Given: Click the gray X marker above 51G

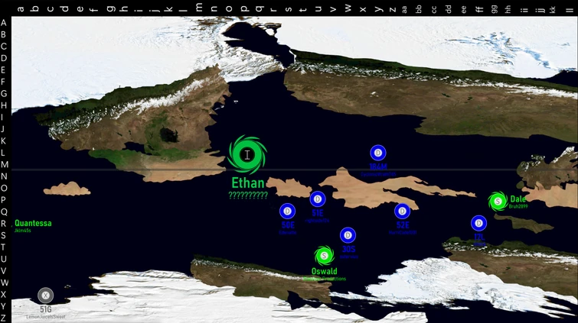Looking at the screenshot, I should [46, 295].
